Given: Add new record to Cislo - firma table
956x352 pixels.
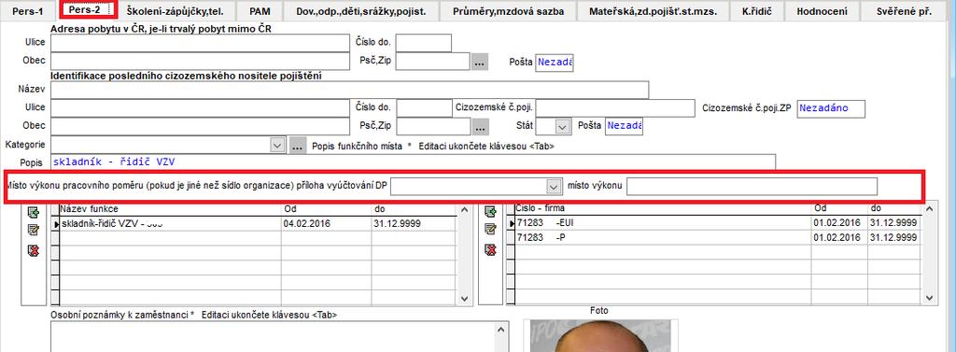Looking at the screenshot, I should pyautogui.click(x=490, y=212).
